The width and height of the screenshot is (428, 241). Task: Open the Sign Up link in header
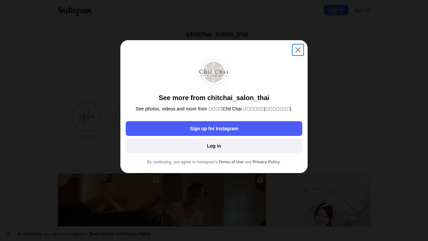[362, 10]
